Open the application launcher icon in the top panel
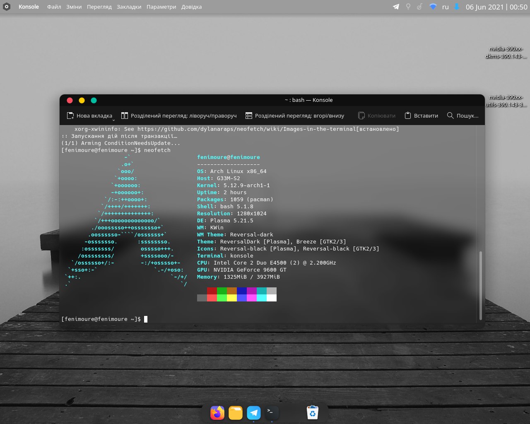Viewport: 530px width, 424px height. click(6, 7)
